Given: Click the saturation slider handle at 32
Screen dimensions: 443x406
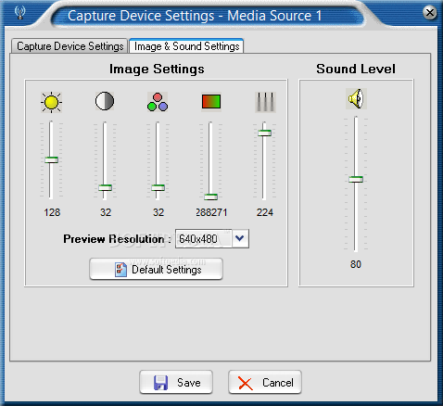Looking at the screenshot, I should [x=158, y=187].
